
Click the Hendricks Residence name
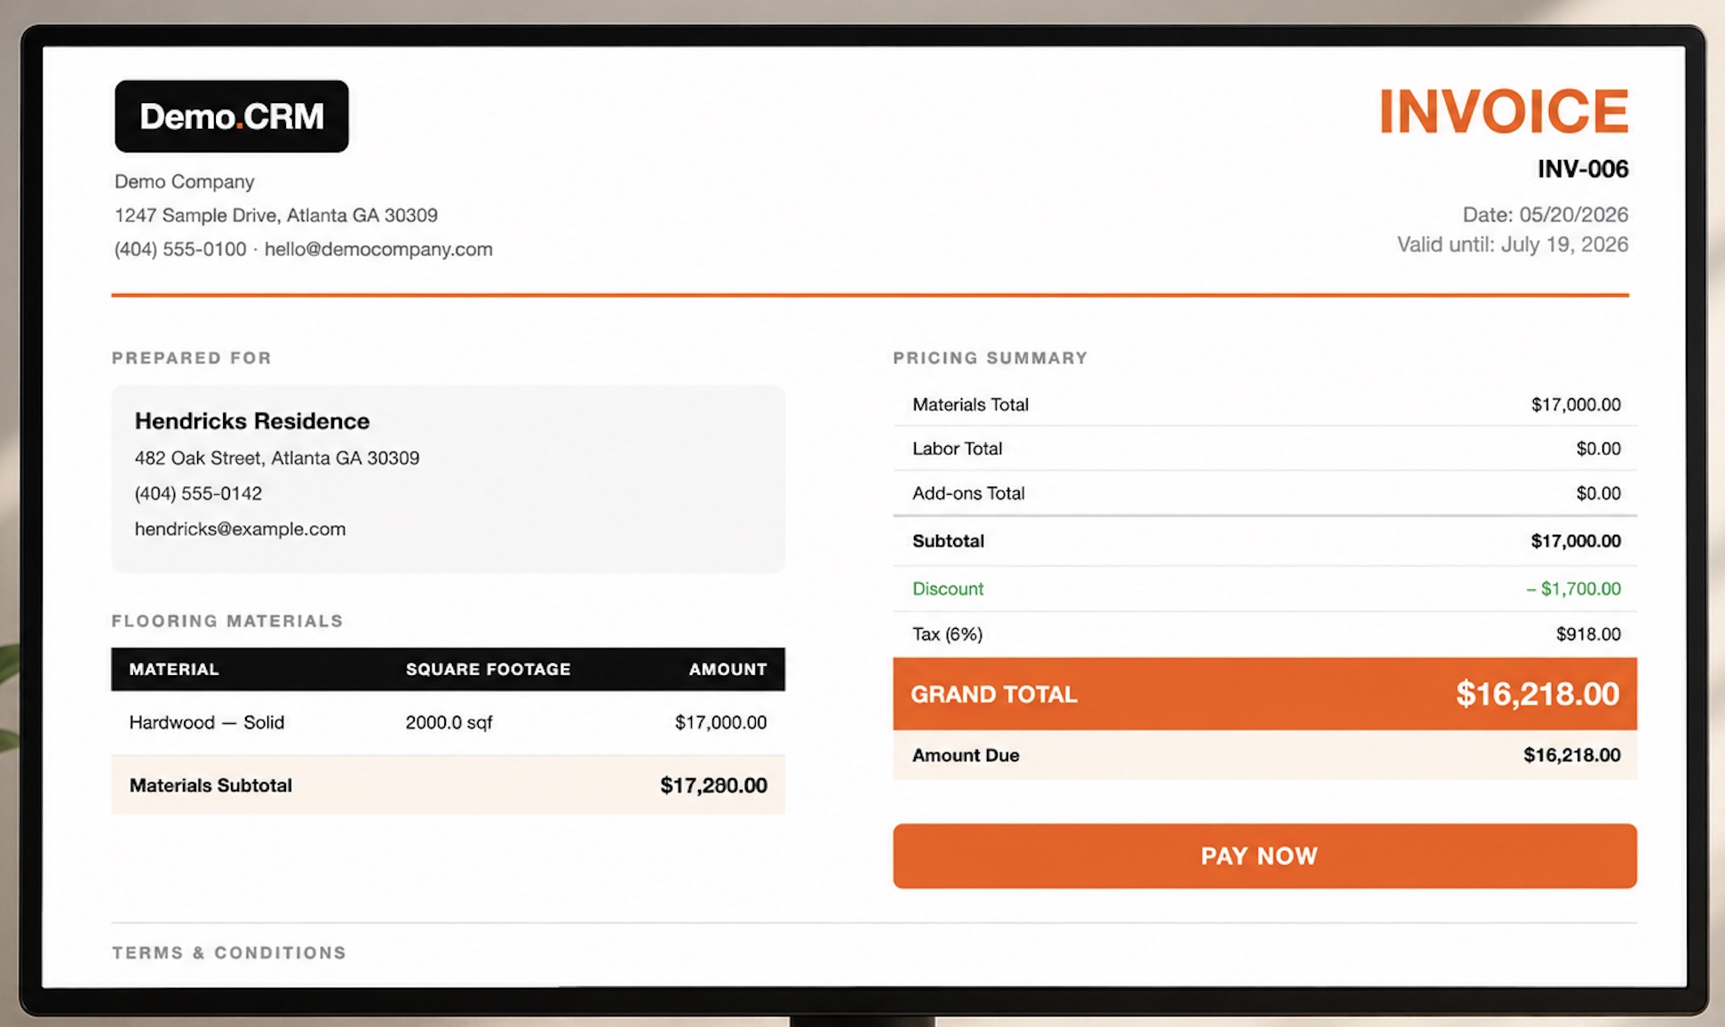[252, 421]
